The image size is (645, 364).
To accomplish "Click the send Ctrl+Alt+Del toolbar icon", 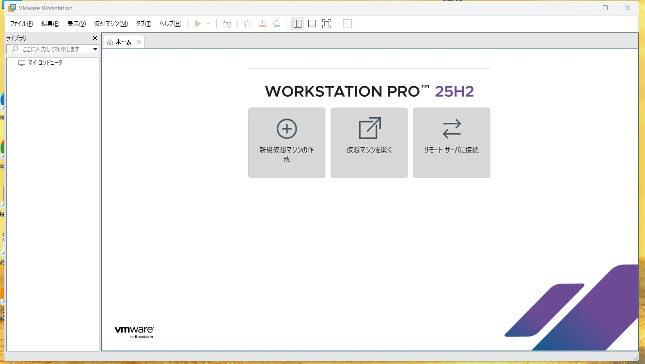I will click(227, 24).
